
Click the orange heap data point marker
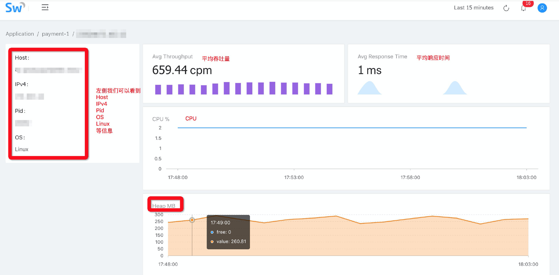click(x=192, y=220)
